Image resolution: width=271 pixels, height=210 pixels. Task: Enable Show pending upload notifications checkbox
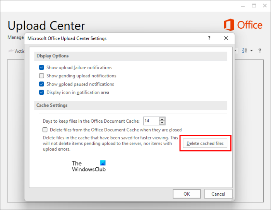pos(41,76)
